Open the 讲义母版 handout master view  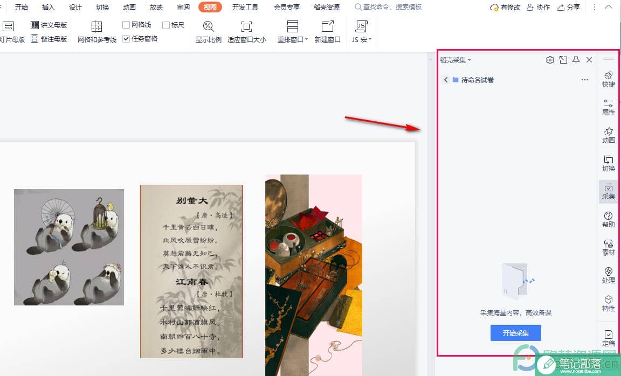[x=49, y=25]
